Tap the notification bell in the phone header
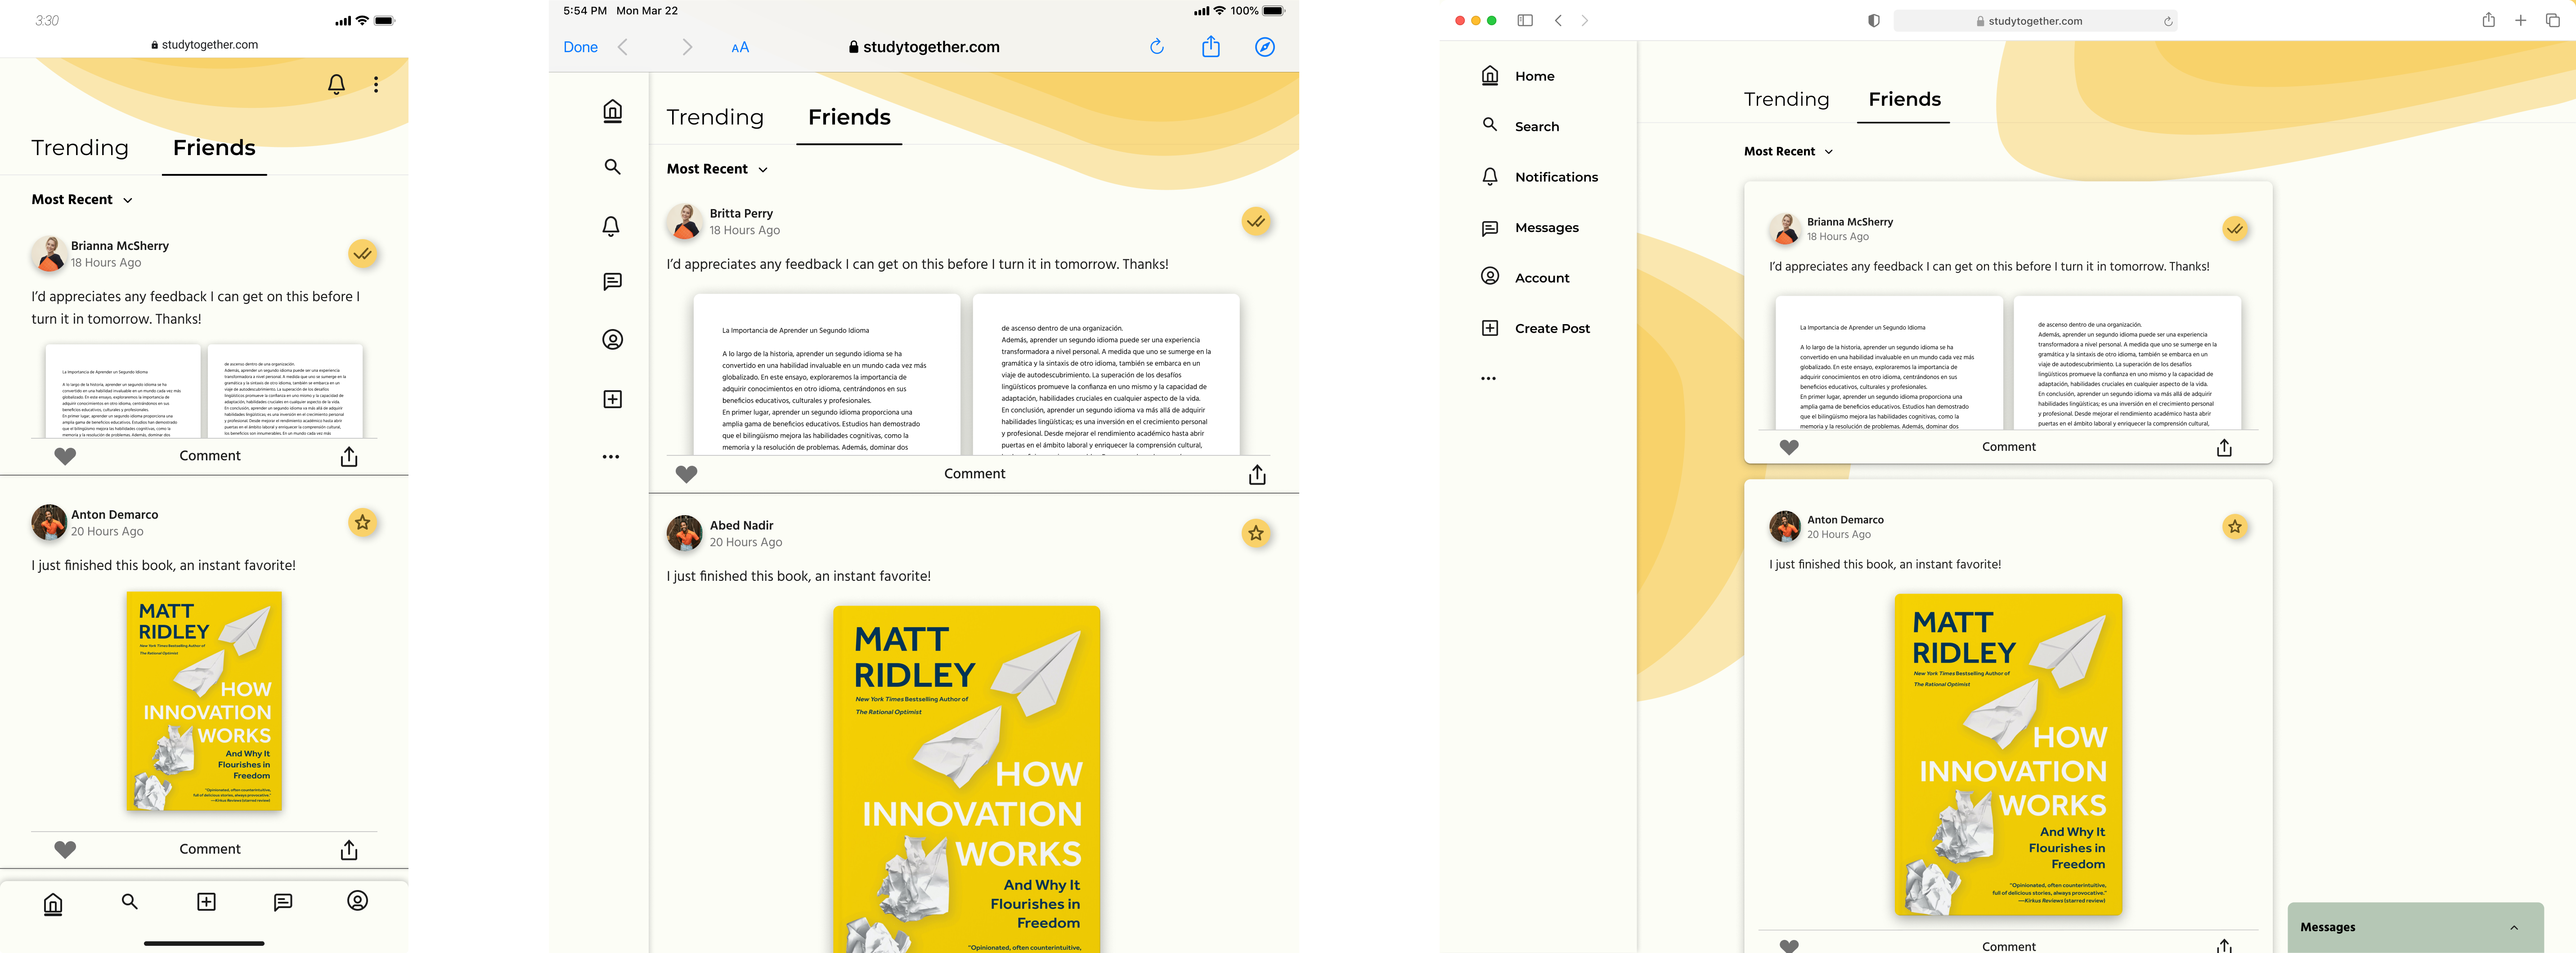 coord(337,85)
